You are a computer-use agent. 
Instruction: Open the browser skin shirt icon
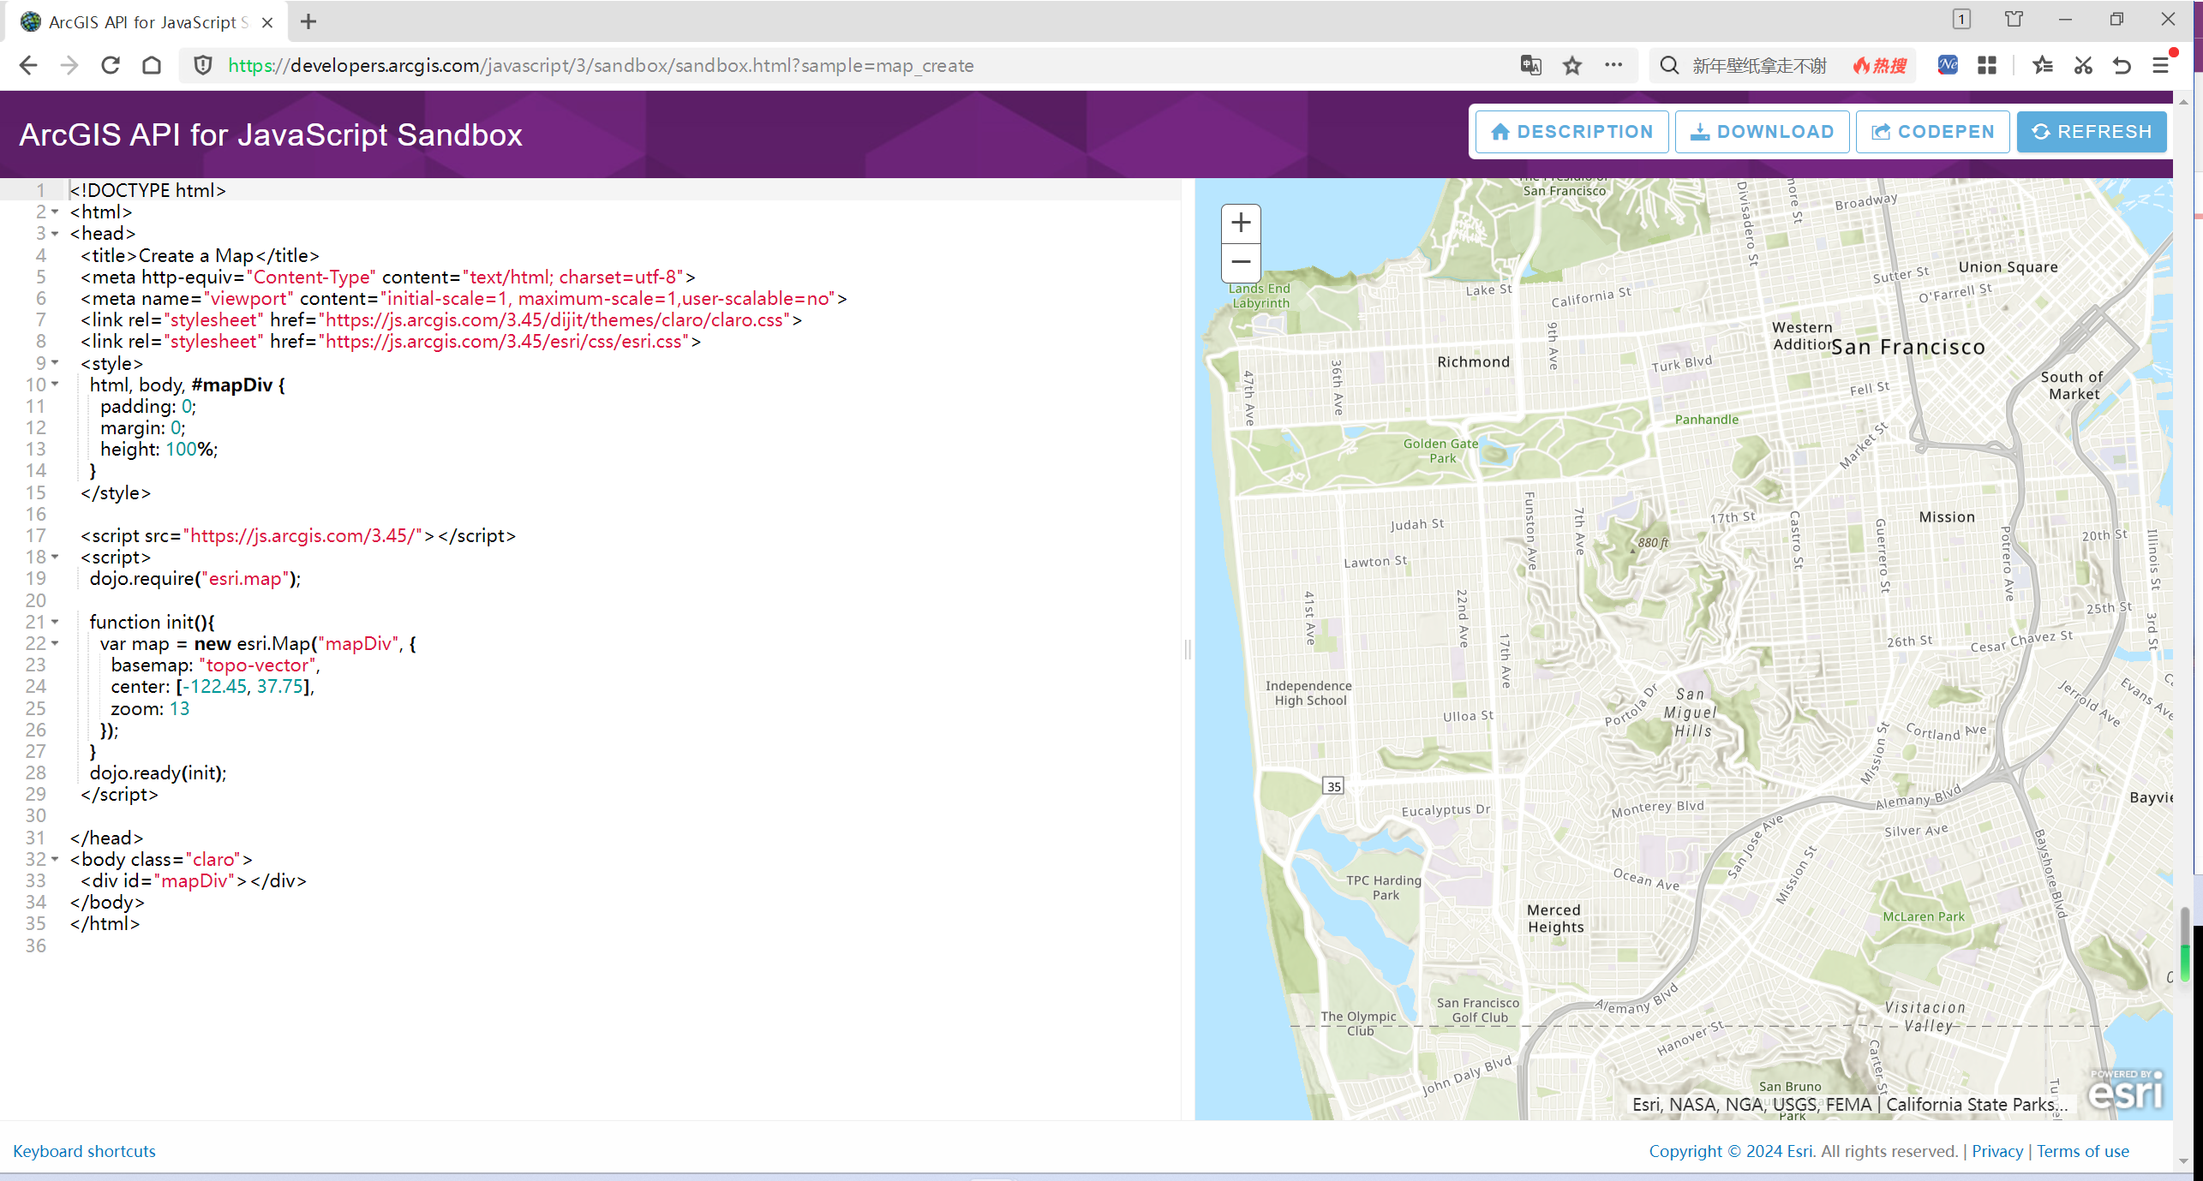coord(2014,19)
